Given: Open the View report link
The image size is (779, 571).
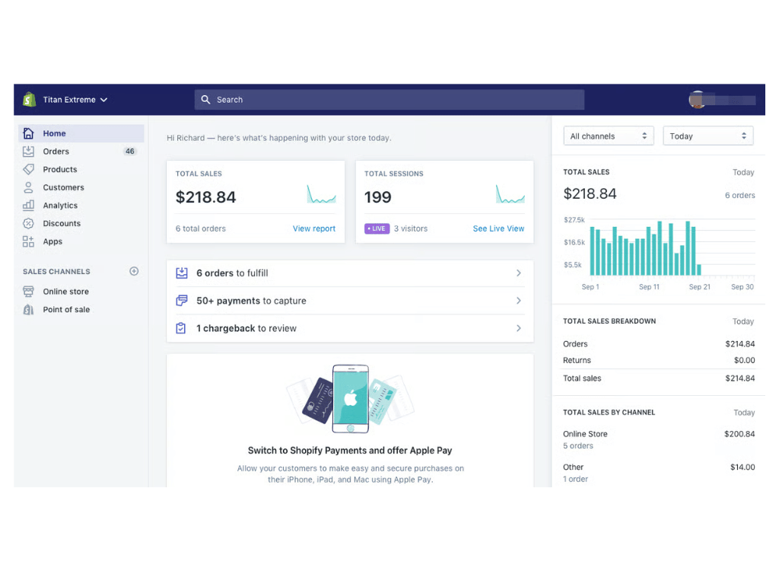Looking at the screenshot, I should coord(313,228).
